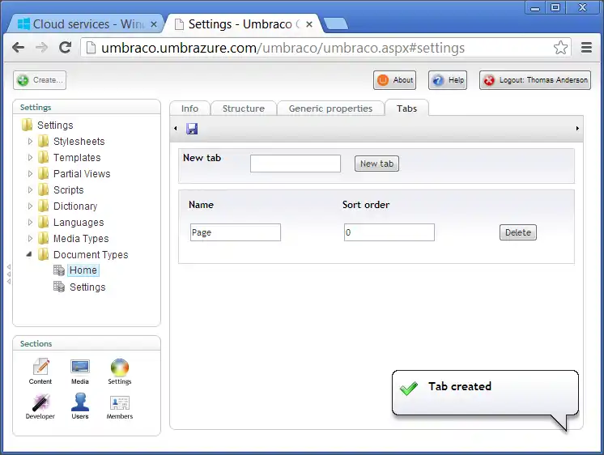The image size is (604, 455).
Task: Open the Content section
Action: 40,372
